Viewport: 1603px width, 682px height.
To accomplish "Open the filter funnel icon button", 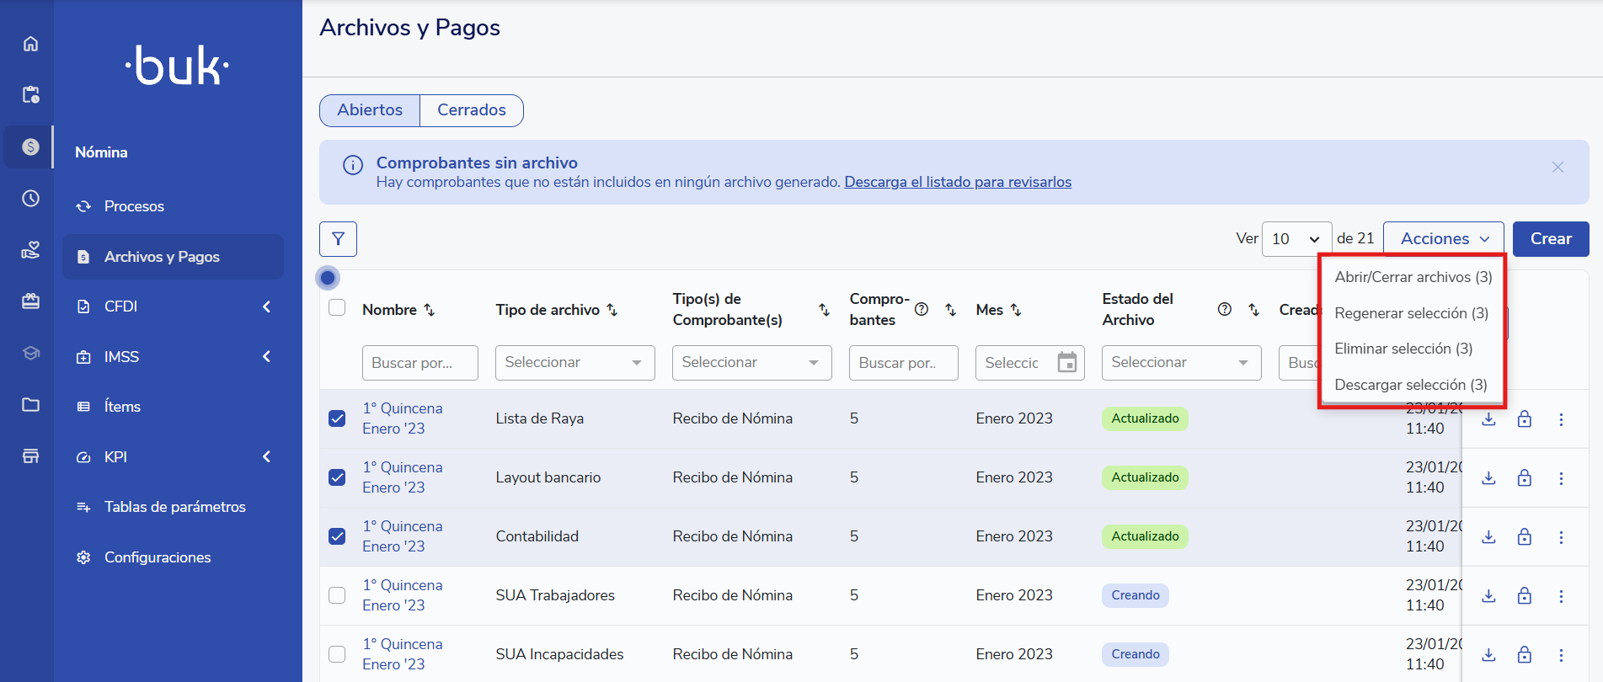I will 338,239.
